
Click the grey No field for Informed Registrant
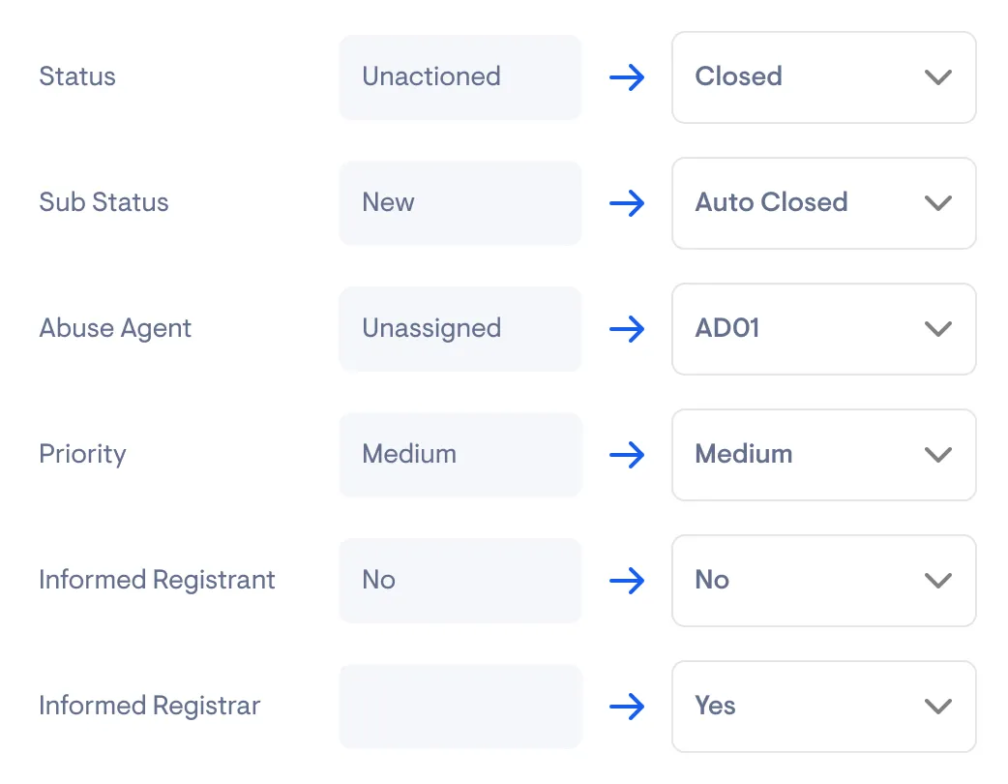point(460,581)
